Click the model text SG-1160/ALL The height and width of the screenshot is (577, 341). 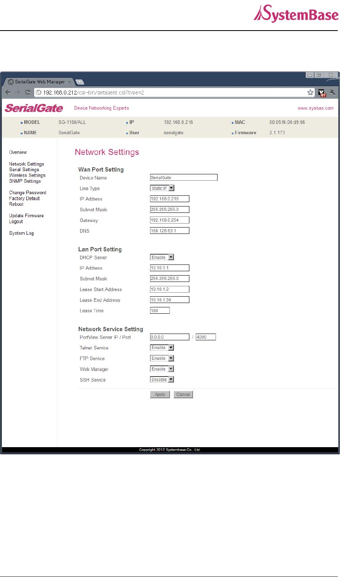coord(72,122)
